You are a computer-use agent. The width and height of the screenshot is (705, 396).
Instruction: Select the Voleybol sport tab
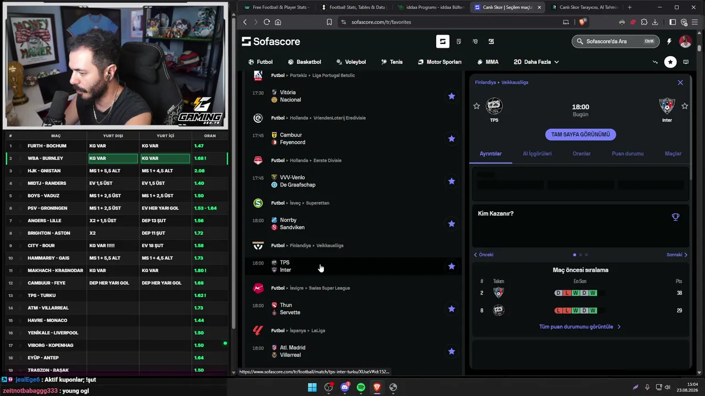[351, 62]
